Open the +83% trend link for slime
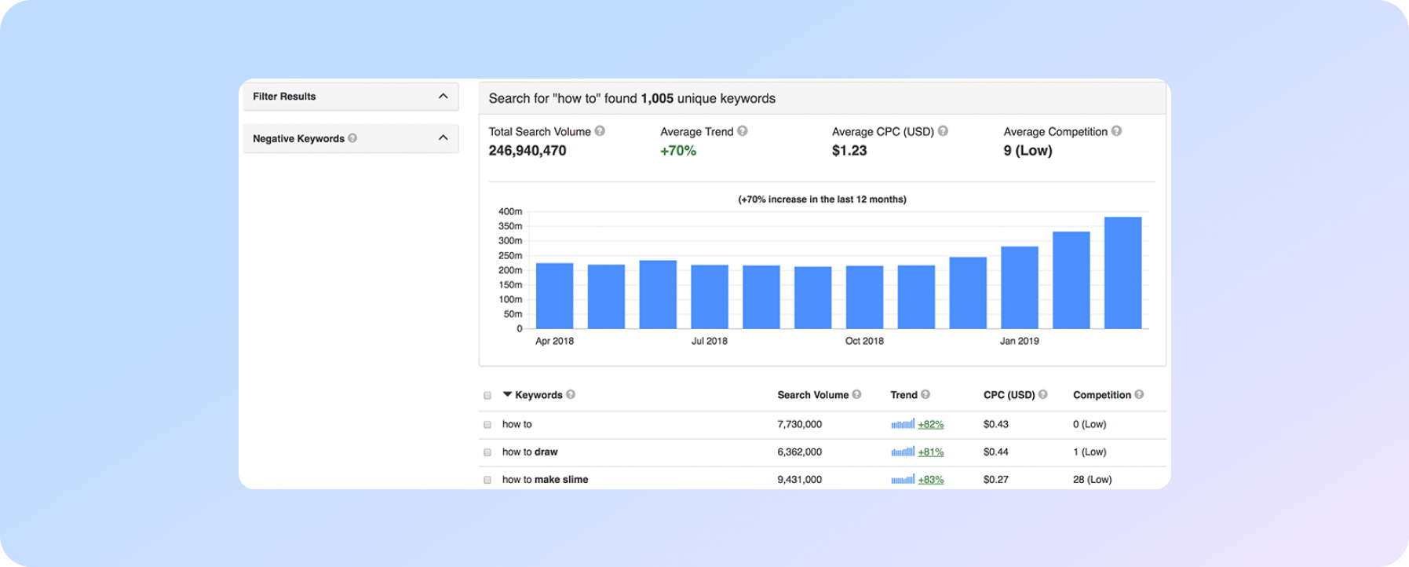The width and height of the screenshot is (1409, 567). 930,480
